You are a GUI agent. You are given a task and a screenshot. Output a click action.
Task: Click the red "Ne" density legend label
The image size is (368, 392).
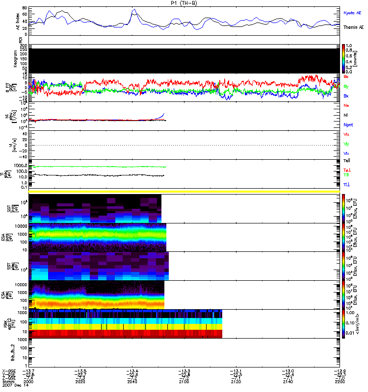[346, 105]
